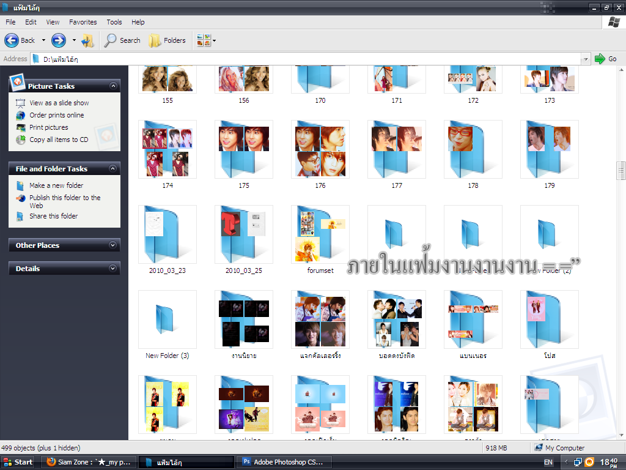
Task: Open the Views dropdown arrow
Action: click(215, 40)
